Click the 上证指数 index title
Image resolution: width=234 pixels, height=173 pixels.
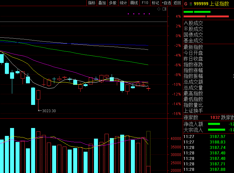[x=219, y=4]
